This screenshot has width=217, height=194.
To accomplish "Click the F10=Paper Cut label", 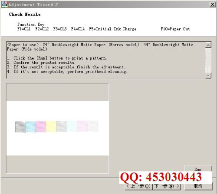I will (x=175, y=29).
